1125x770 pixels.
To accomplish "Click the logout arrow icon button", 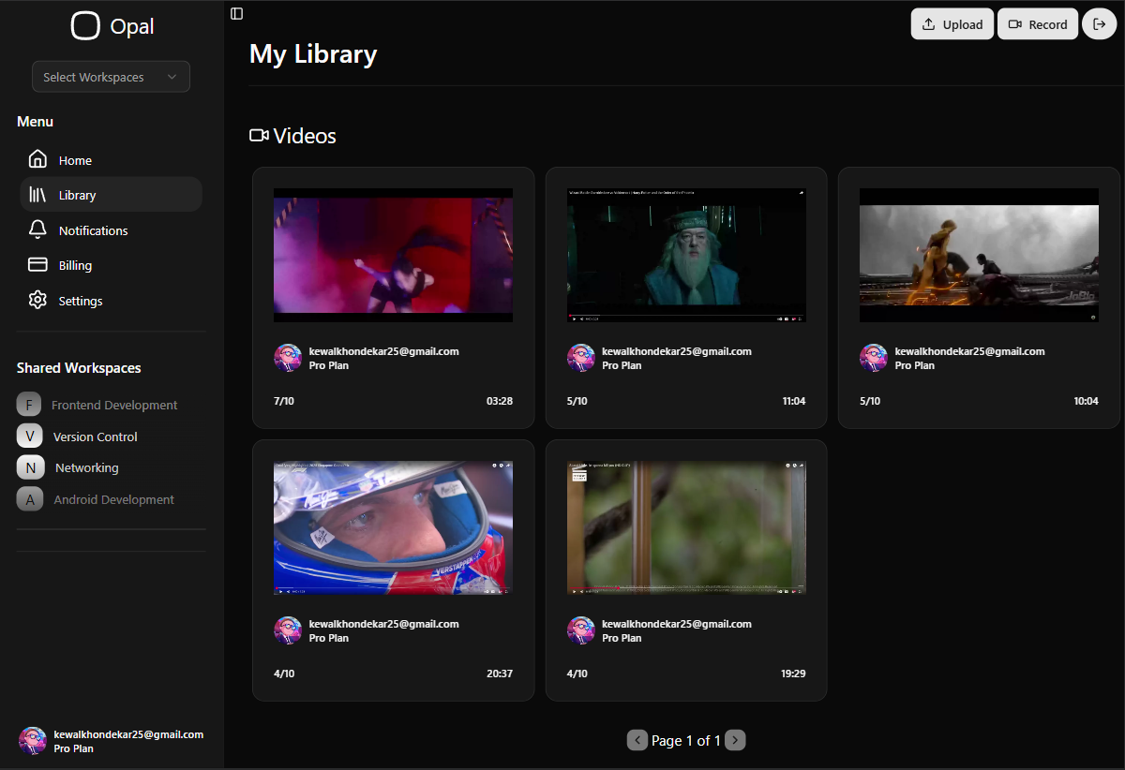I will pyautogui.click(x=1100, y=24).
